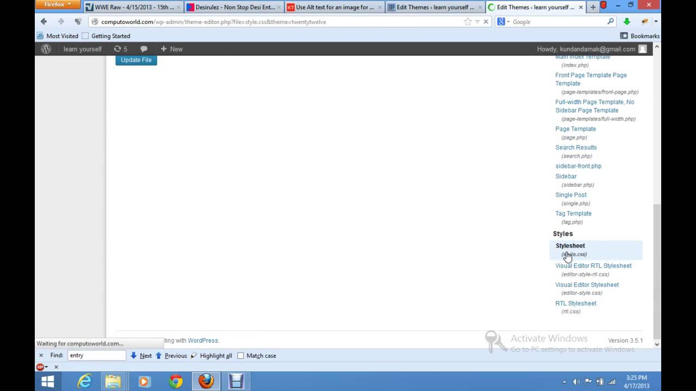The width and height of the screenshot is (696, 391).
Task: Click the browser Back arrow button
Action: pos(44,22)
